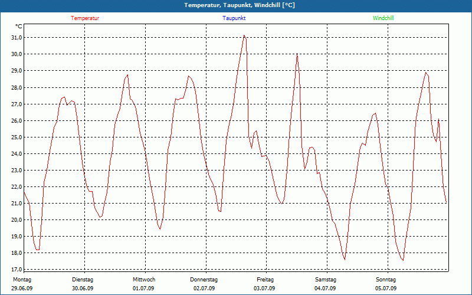Click the lowest temperature dip on Sonntag morning

pos(403,260)
